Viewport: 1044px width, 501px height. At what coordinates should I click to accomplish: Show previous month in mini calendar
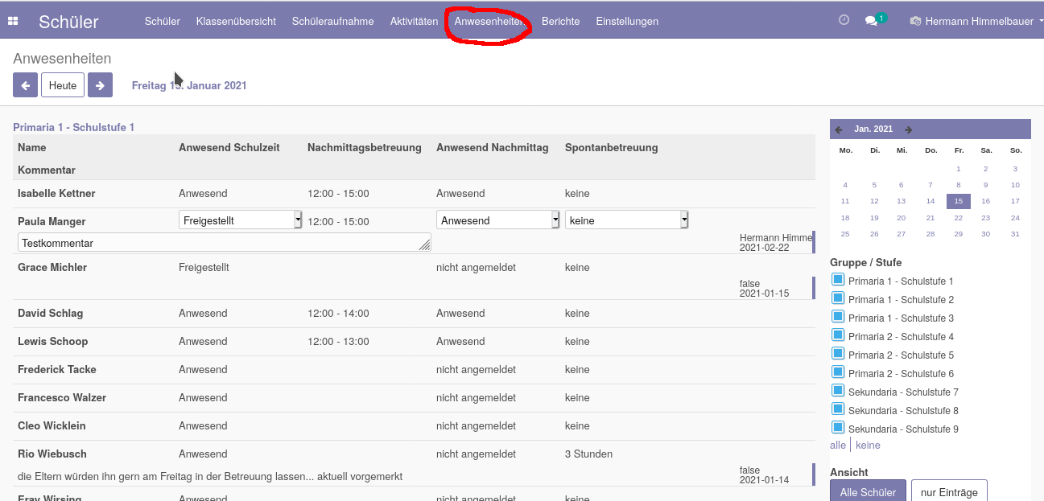point(839,129)
